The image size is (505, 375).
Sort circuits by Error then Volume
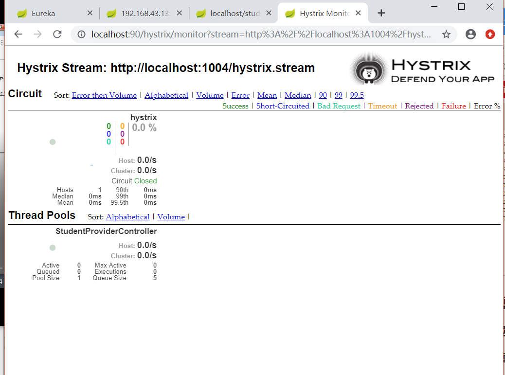pyautogui.click(x=104, y=95)
